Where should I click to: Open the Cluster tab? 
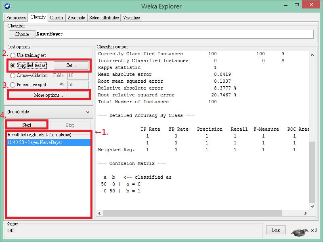[x=57, y=18]
